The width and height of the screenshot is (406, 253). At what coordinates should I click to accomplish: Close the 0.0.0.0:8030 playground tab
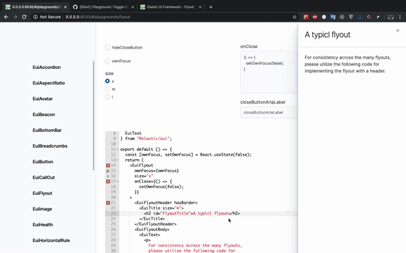click(x=65, y=7)
